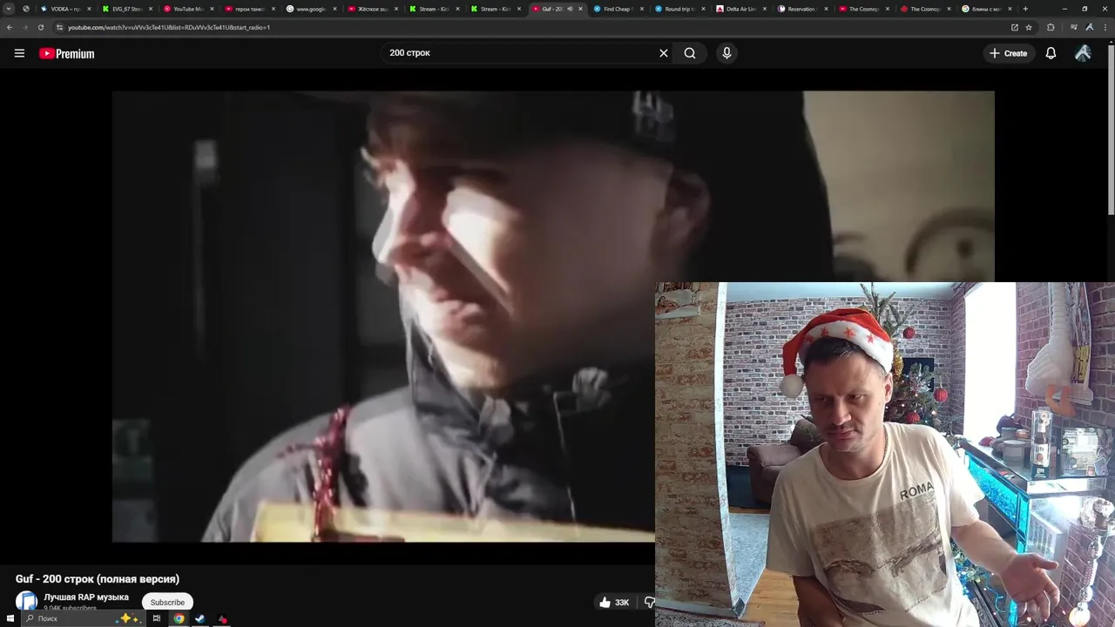Image resolution: width=1115 pixels, height=627 pixels.
Task: Dislike the video with thumbs down
Action: pyautogui.click(x=648, y=603)
